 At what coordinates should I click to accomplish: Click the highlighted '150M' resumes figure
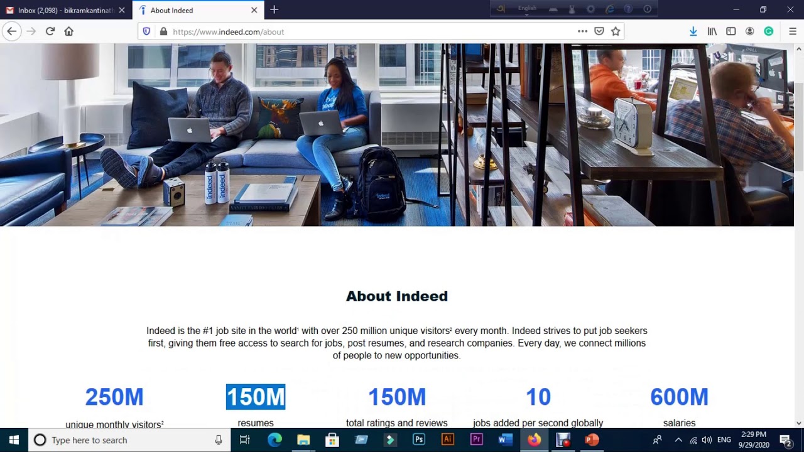click(256, 397)
